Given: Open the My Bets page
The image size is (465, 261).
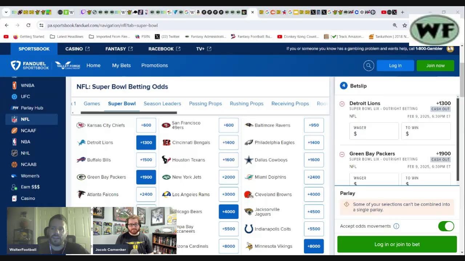Looking at the screenshot, I should tap(121, 66).
